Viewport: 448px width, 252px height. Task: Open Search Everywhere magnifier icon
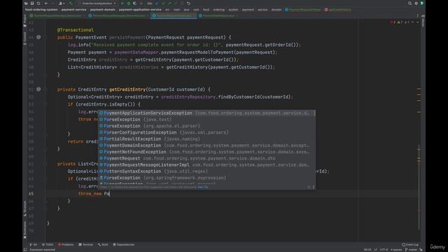(x=409, y=3)
